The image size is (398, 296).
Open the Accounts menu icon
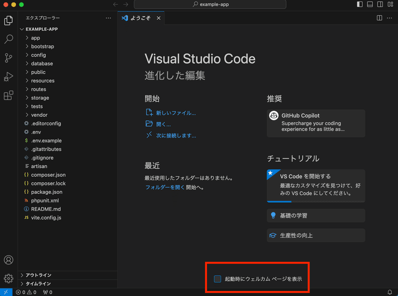click(x=8, y=260)
